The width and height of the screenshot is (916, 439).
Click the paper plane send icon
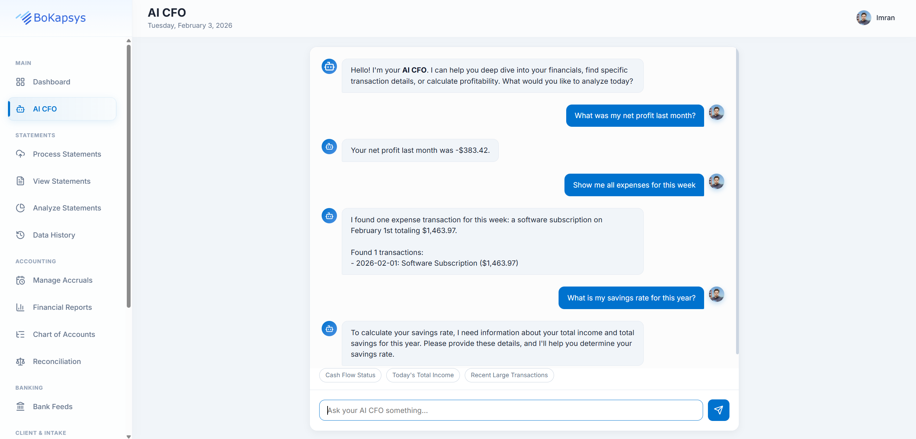tap(719, 410)
